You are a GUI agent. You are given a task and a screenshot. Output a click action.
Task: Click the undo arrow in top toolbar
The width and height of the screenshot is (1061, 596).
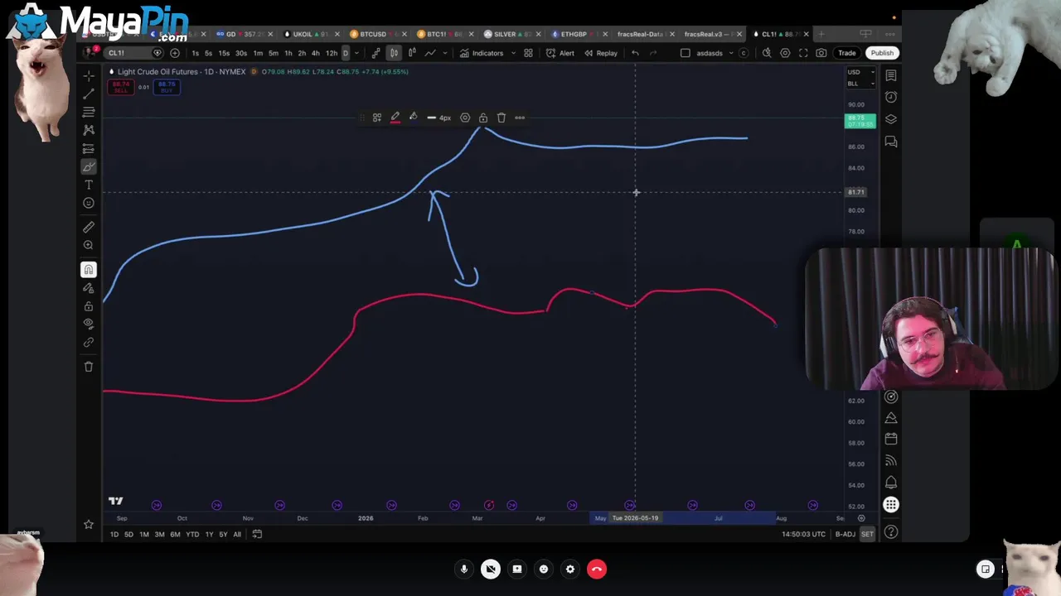click(635, 53)
